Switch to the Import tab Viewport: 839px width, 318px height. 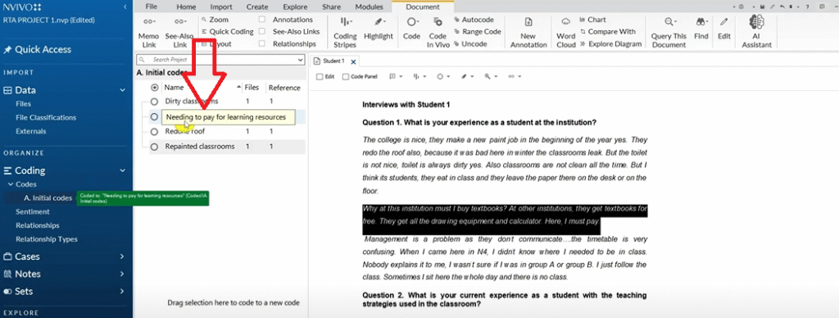click(x=221, y=7)
